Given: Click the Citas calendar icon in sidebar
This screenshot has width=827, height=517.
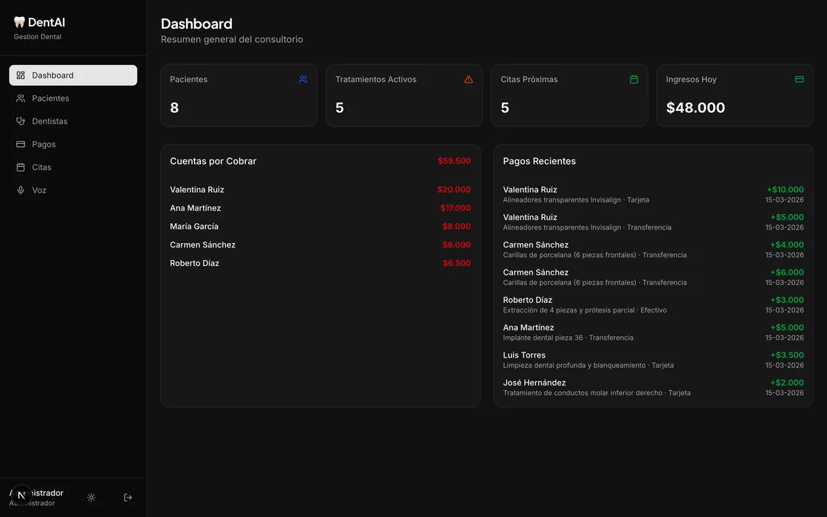Looking at the screenshot, I should pyautogui.click(x=21, y=167).
